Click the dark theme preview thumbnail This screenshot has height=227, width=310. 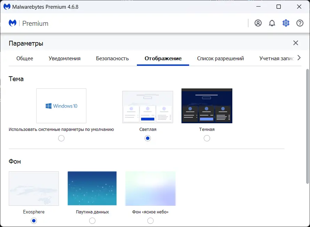coord(207,106)
